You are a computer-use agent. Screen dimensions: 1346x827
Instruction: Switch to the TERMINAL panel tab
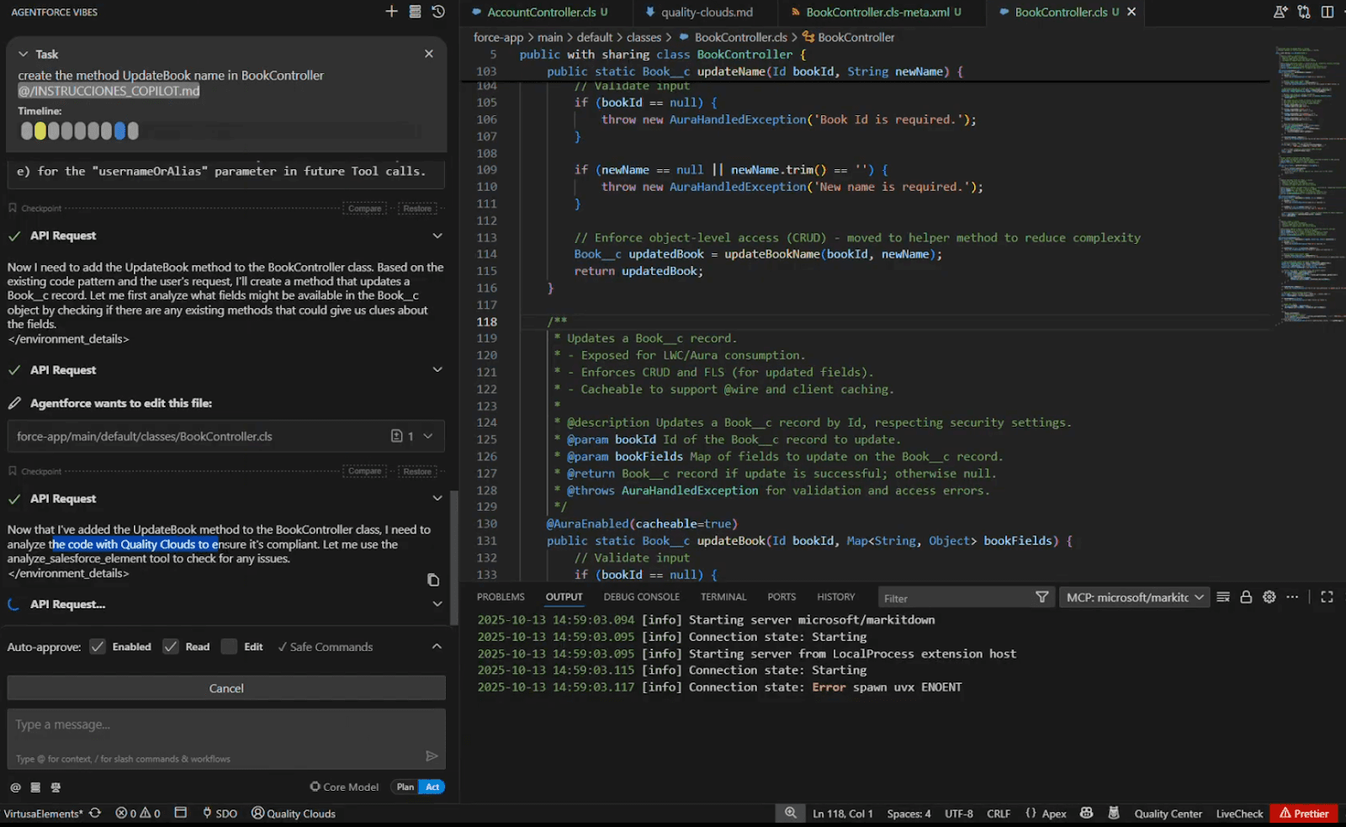coord(723,597)
